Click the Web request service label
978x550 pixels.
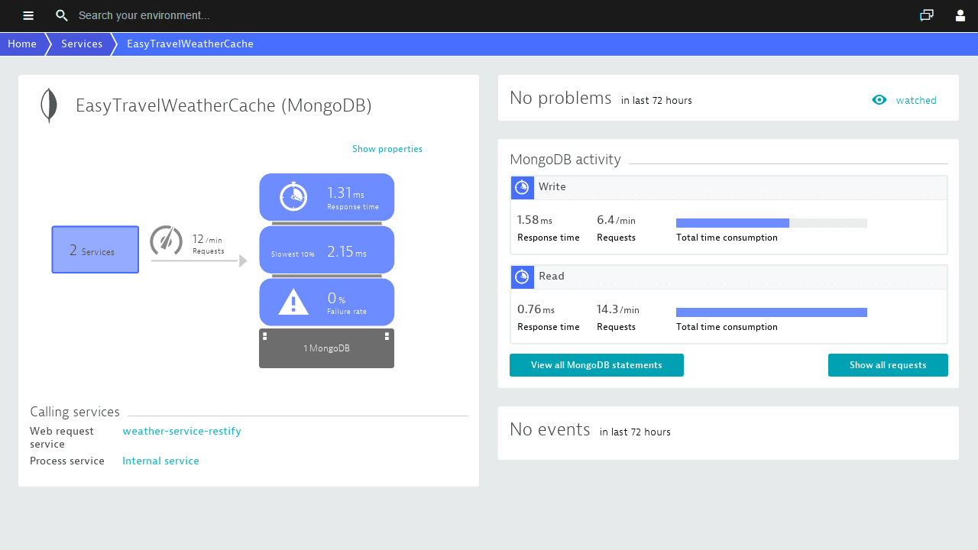click(62, 438)
